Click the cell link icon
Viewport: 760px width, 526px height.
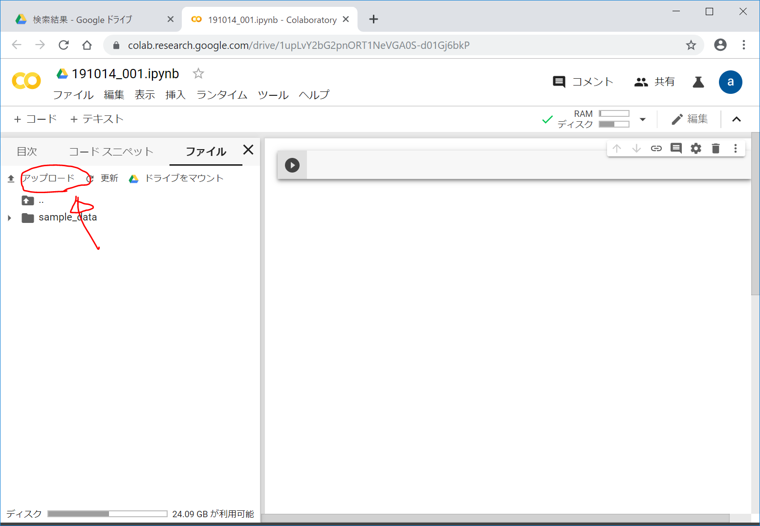(656, 149)
